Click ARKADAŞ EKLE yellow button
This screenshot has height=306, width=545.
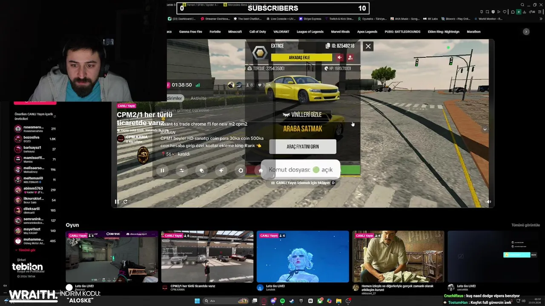point(301,57)
